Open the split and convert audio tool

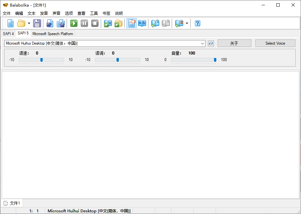61,23
